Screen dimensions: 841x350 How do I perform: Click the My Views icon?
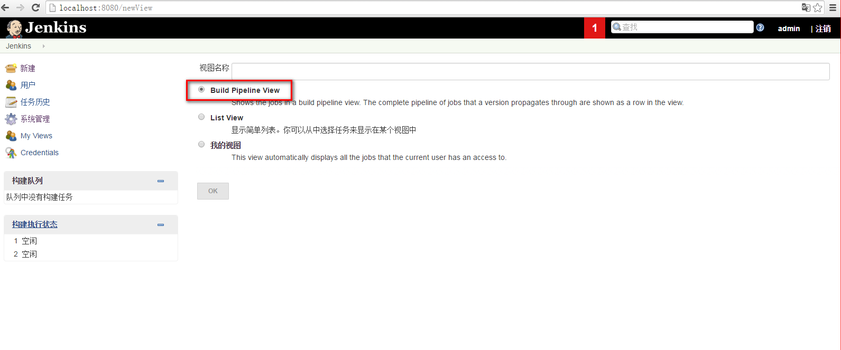pos(11,136)
